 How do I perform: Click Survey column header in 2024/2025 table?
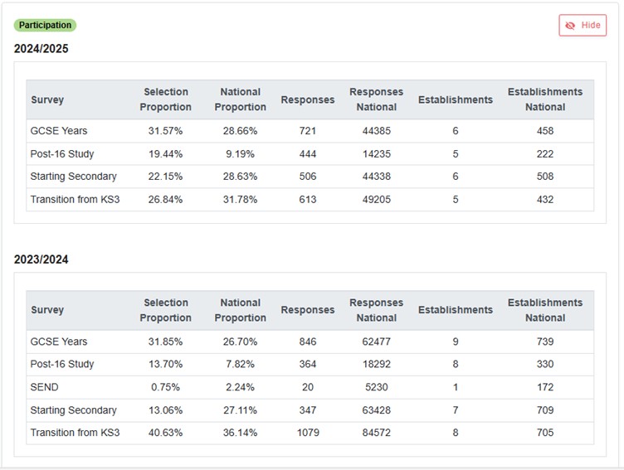[47, 99]
